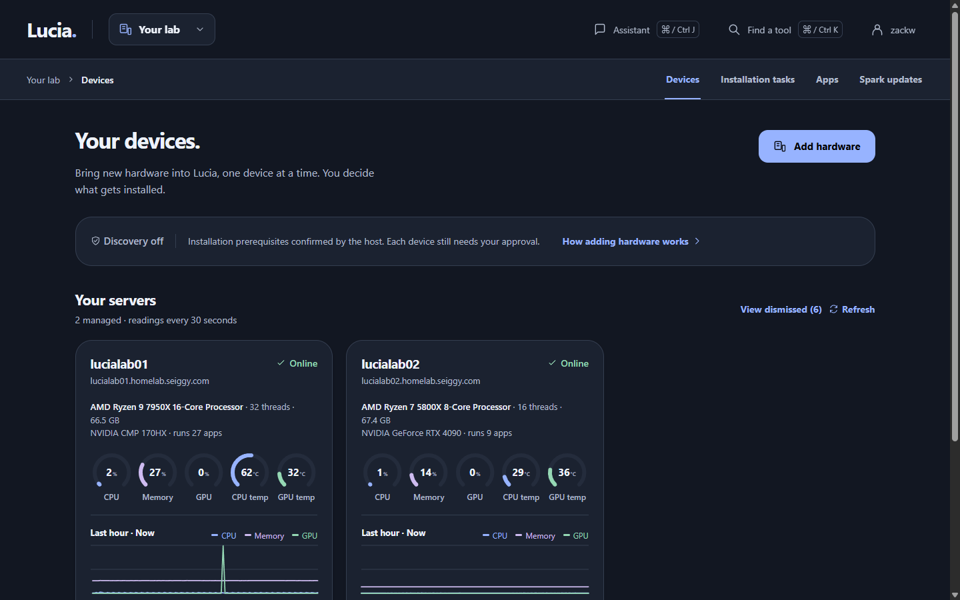Click lucialab01 GPU temp 32°C gauge

pyautogui.click(x=296, y=472)
